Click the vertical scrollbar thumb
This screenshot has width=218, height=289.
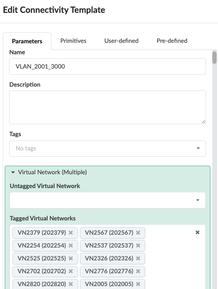[214, 58]
